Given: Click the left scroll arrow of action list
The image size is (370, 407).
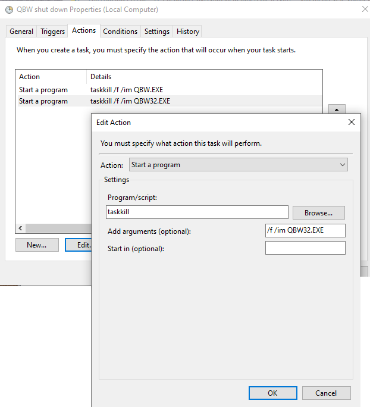Looking at the screenshot, I should click(x=20, y=228).
